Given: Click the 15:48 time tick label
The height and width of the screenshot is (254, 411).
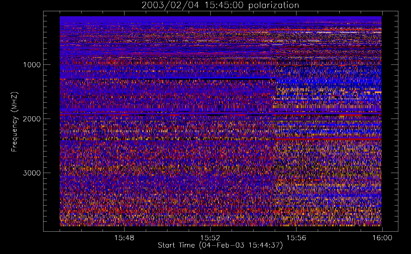Looking at the screenshot, I should [124, 238].
